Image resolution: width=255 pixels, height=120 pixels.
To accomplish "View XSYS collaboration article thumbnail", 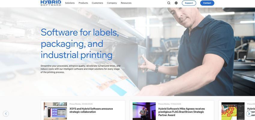I will click(x=55, y=111).
